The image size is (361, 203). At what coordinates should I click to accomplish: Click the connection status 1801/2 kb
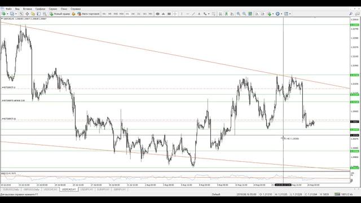(x=344, y=195)
